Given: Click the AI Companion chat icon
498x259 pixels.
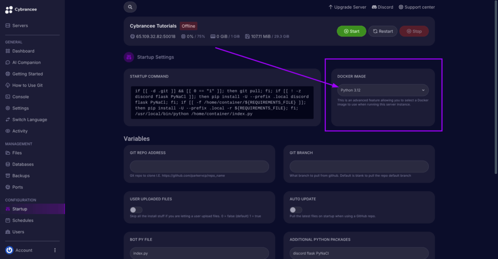Looking at the screenshot, I should tap(8, 62).
